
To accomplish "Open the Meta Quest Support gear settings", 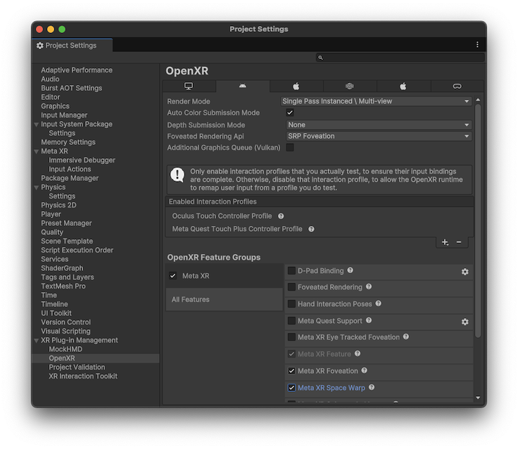I will pos(465,322).
